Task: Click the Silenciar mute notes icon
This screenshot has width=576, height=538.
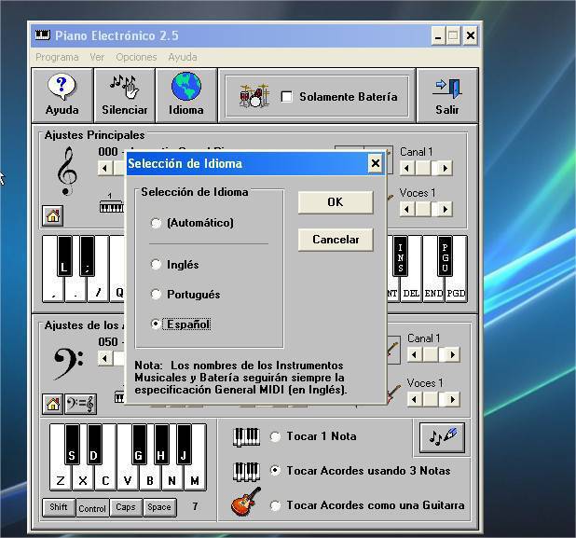Action: tap(124, 88)
